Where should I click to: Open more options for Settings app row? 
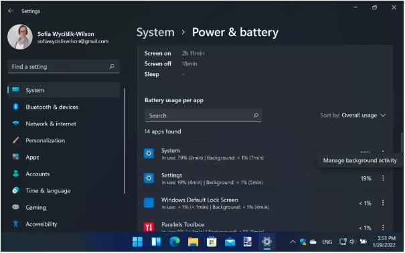383,178
